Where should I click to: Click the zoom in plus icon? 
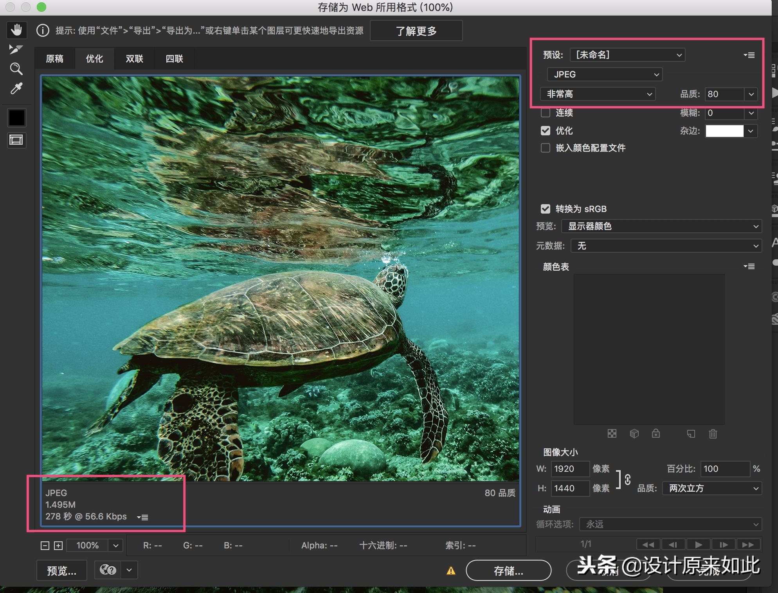click(58, 546)
